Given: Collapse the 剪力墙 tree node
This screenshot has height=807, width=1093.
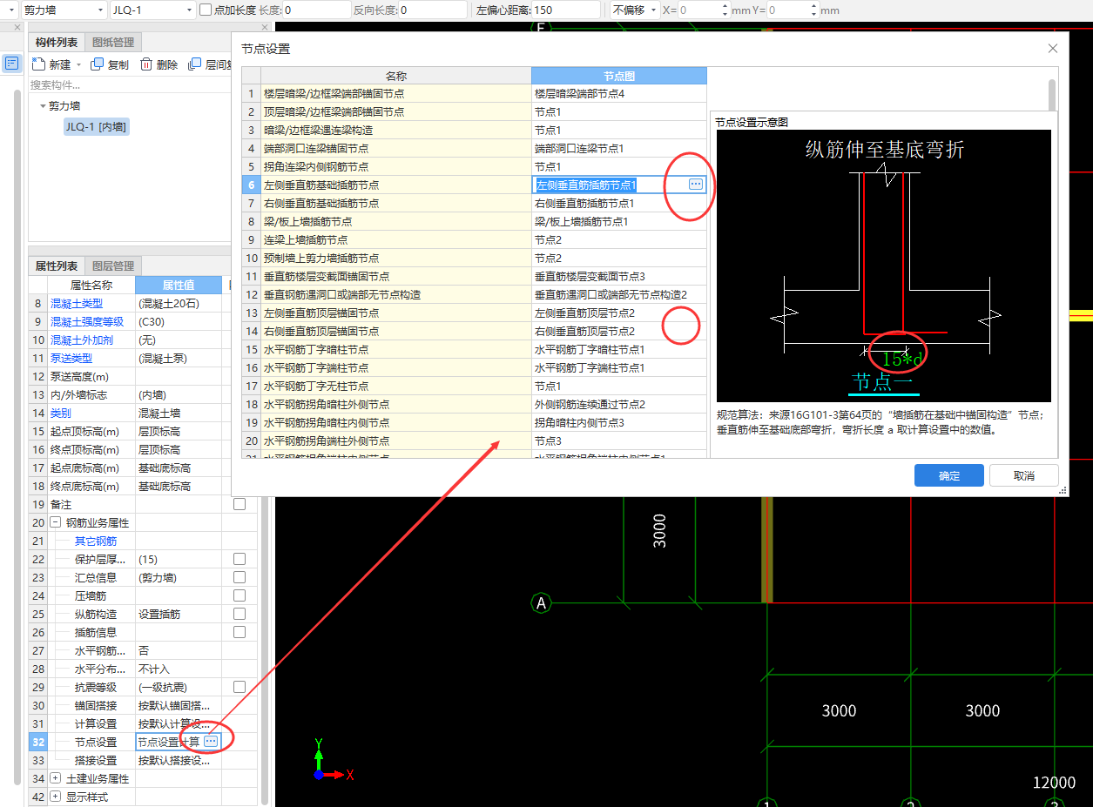Looking at the screenshot, I should [42, 106].
